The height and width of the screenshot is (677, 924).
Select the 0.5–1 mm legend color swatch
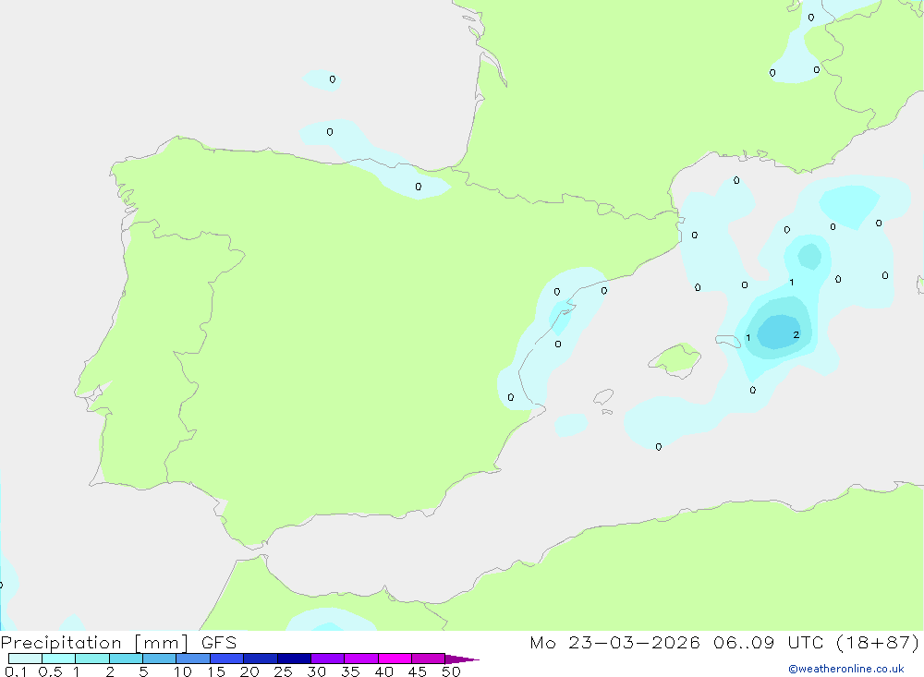[x=58, y=659]
